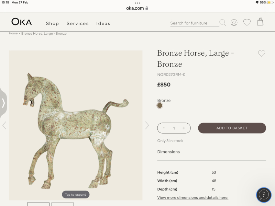Screen dimensions: 275x206
Task: Open View more dimensions and details link
Action: [x=192, y=198]
